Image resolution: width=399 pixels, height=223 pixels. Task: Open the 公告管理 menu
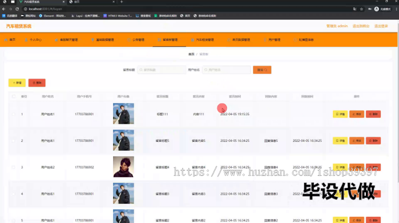pos(138,40)
